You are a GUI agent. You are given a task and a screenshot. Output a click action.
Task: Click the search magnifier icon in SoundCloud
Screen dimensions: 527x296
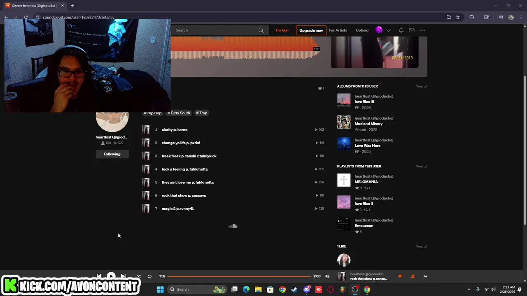[x=261, y=30]
